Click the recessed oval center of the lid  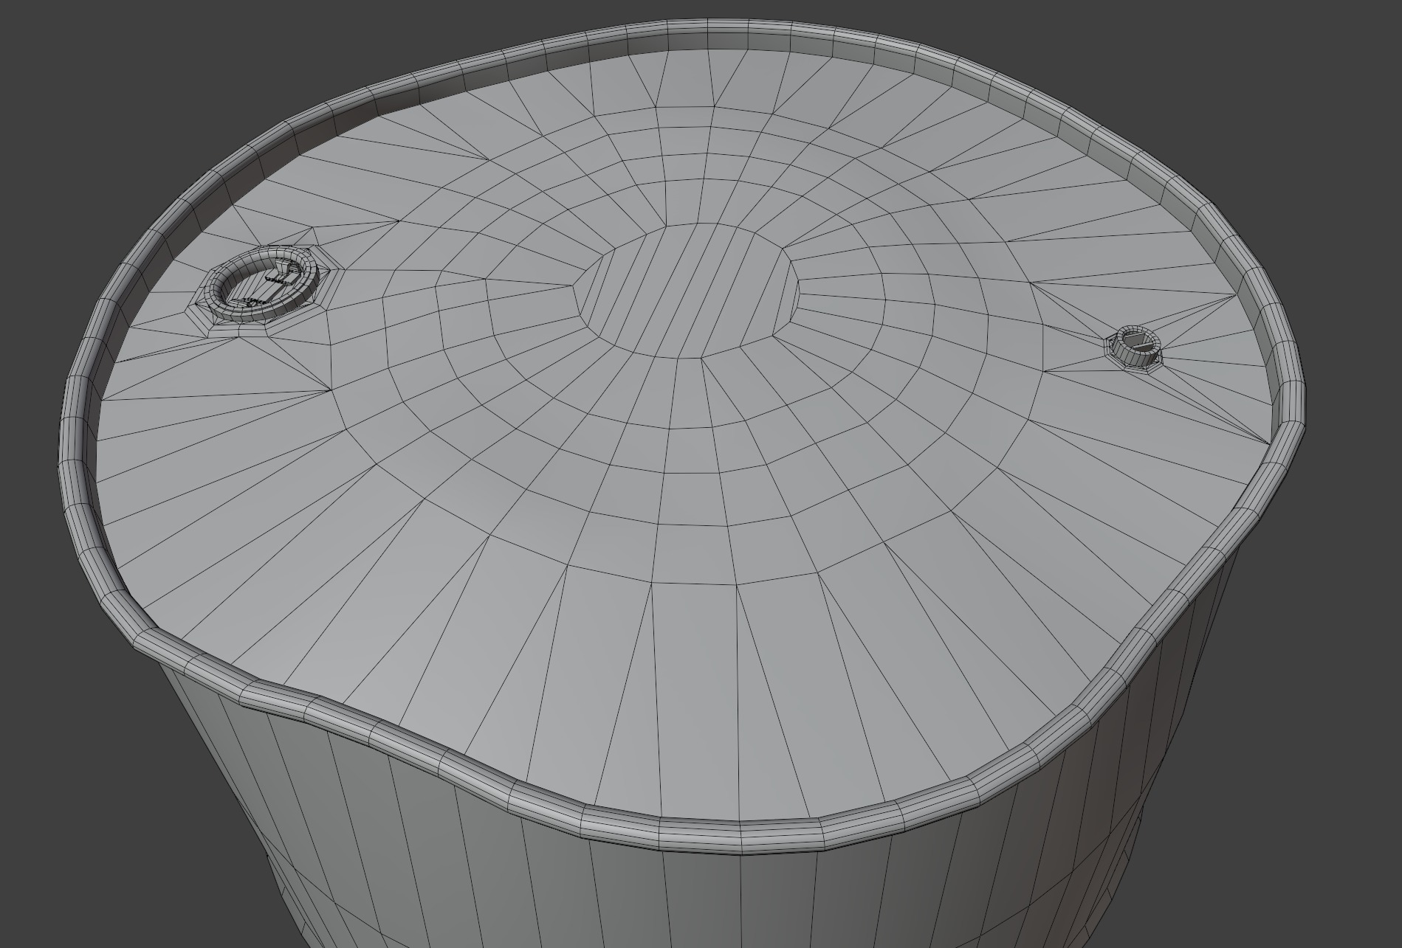coord(687,291)
